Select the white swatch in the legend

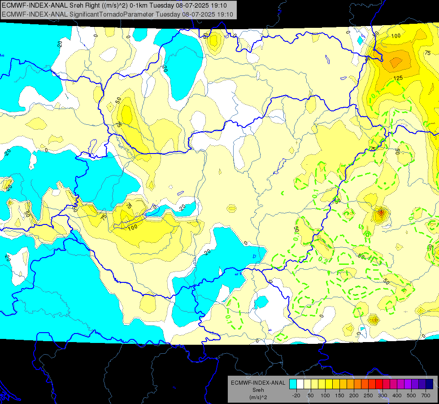(300, 384)
